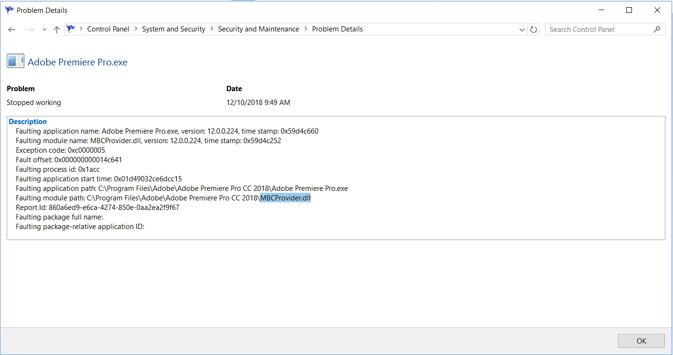The width and height of the screenshot is (673, 355).
Task: Focus the Search Control Panel field
Action: 605,30
